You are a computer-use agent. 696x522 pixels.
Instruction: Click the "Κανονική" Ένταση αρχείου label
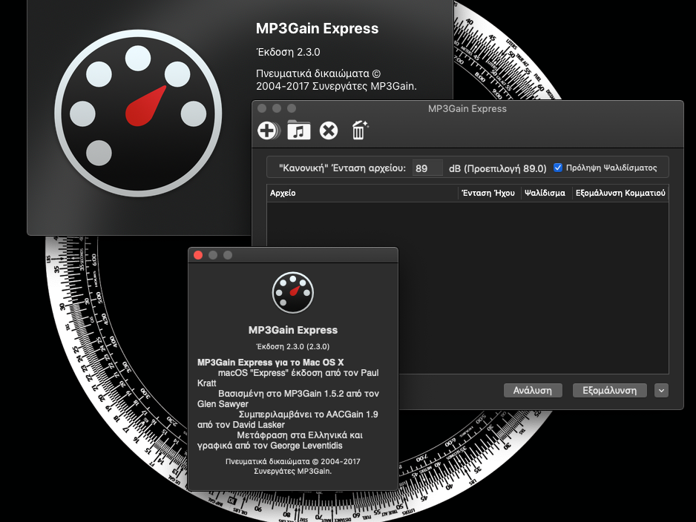(x=342, y=168)
